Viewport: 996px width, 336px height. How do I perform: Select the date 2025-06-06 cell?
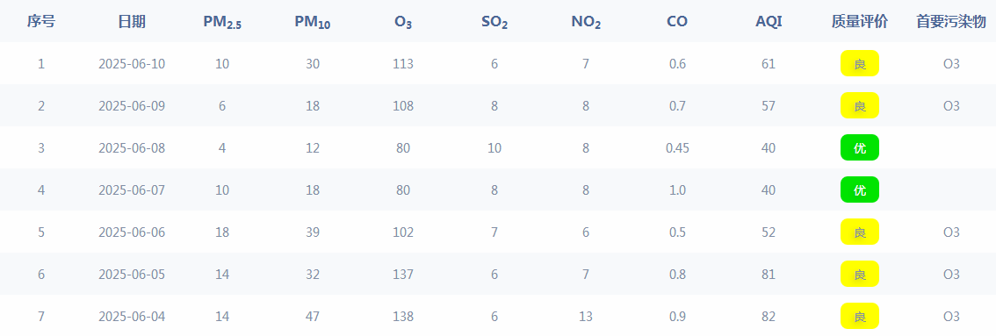pos(132,232)
